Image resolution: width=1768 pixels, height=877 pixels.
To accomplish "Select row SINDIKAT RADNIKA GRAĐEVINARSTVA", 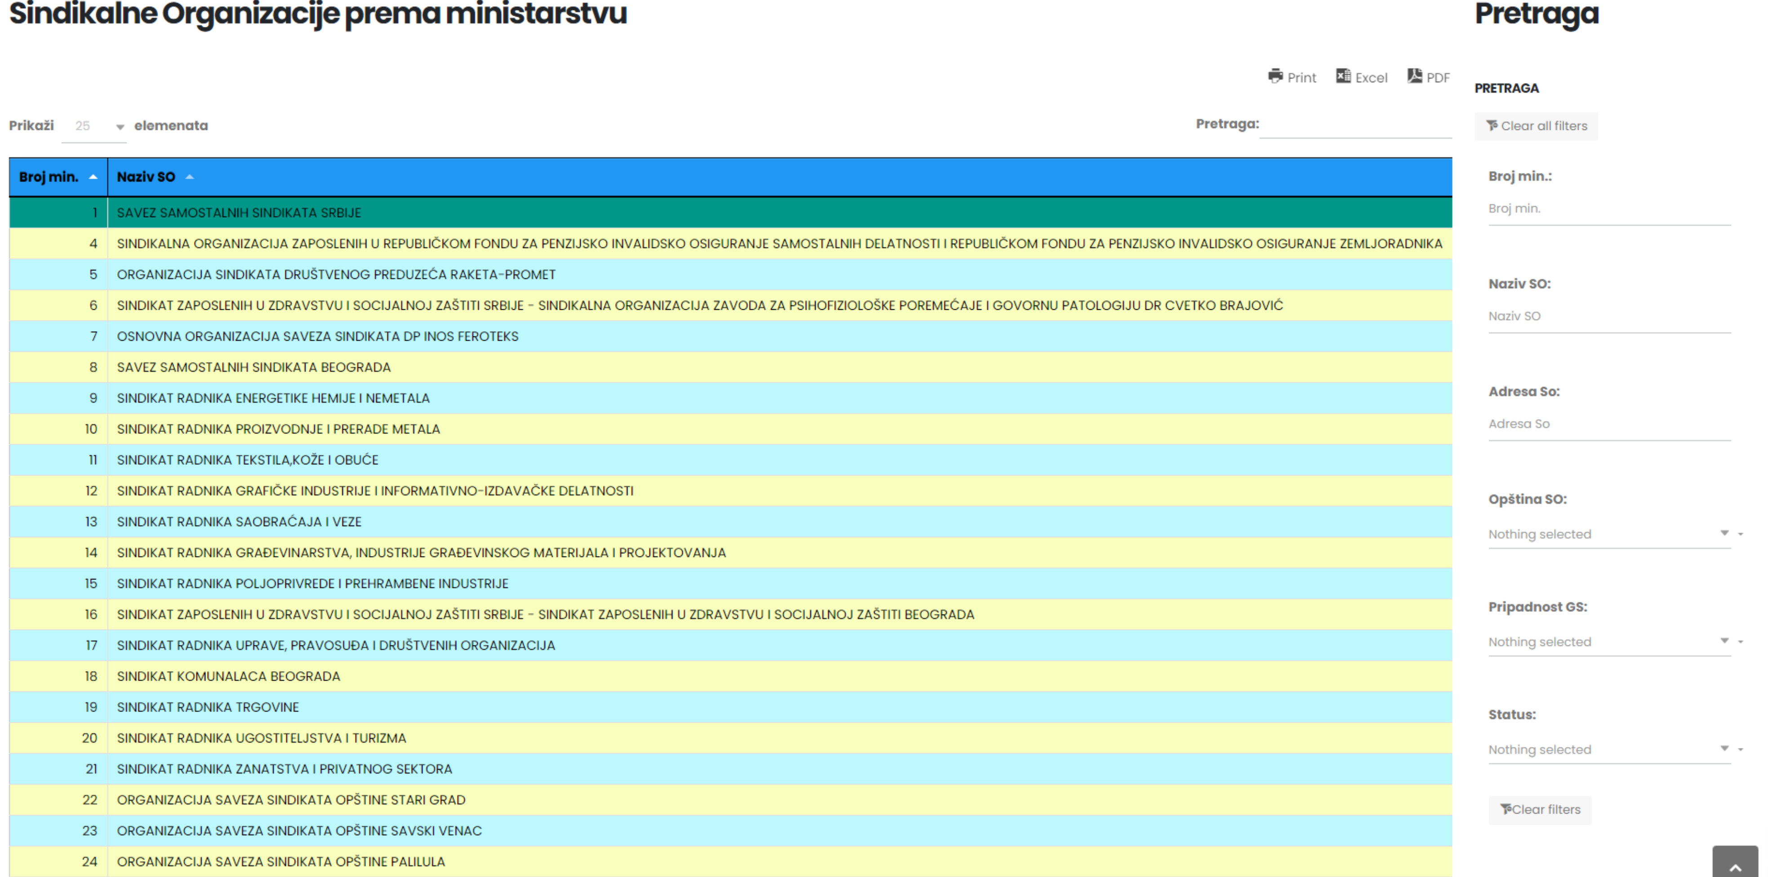I will tap(731, 552).
